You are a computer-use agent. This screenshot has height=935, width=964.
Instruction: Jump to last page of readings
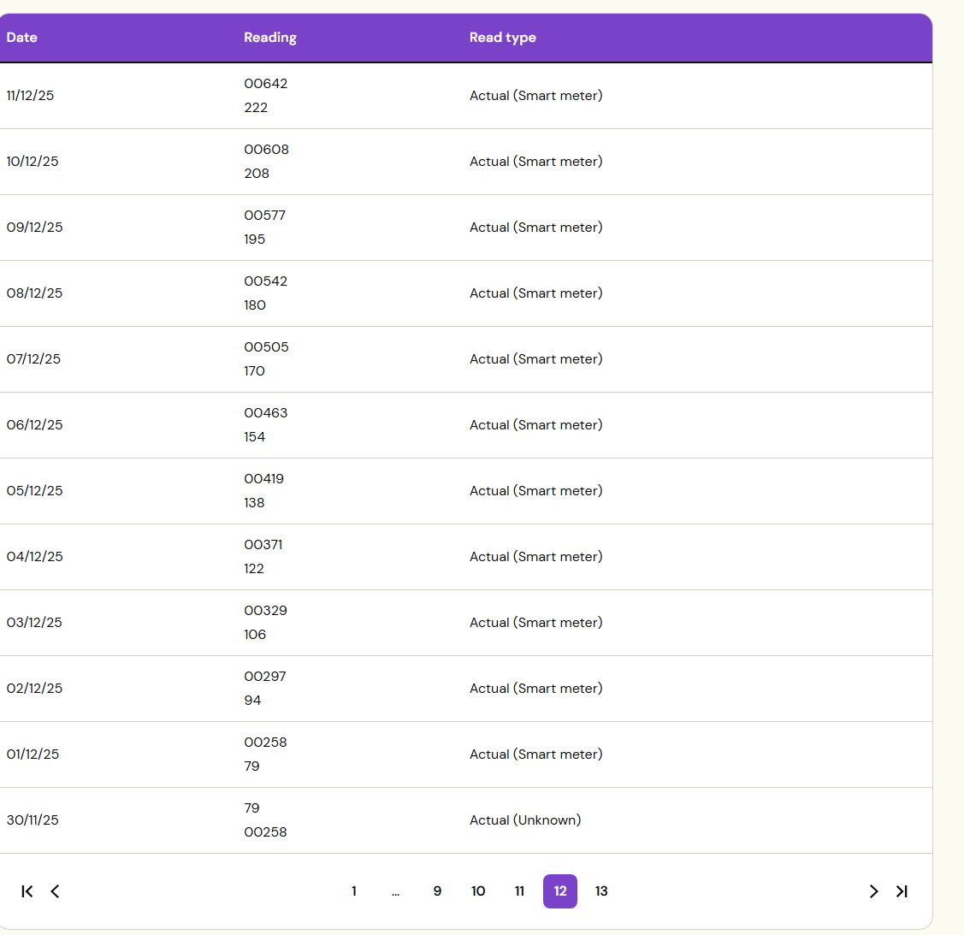click(x=902, y=891)
